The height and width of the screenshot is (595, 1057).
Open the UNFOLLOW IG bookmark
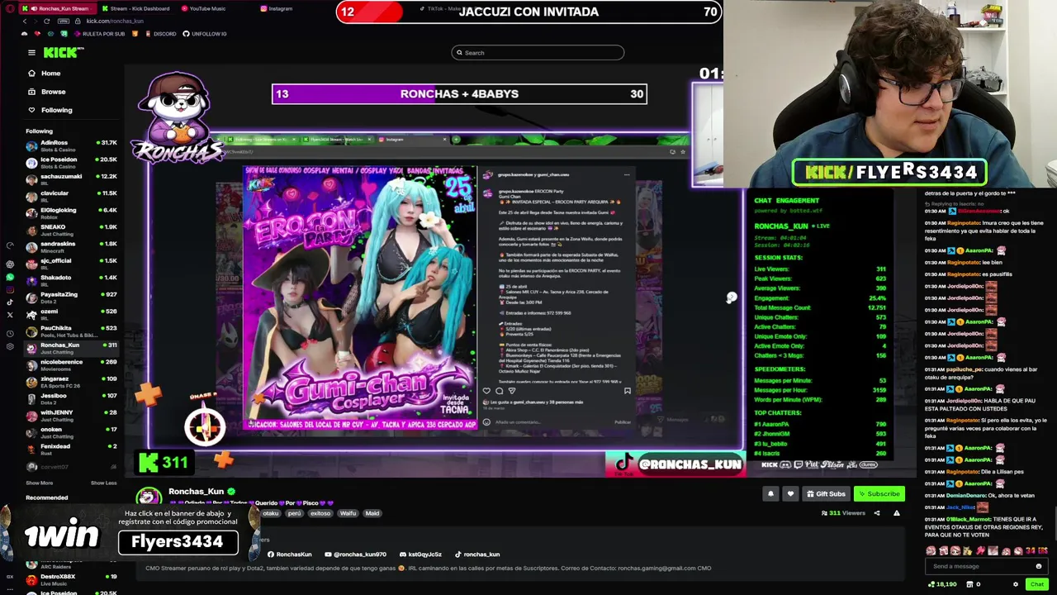(205, 34)
